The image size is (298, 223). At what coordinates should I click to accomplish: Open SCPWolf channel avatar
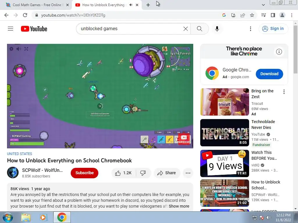coord(13,172)
